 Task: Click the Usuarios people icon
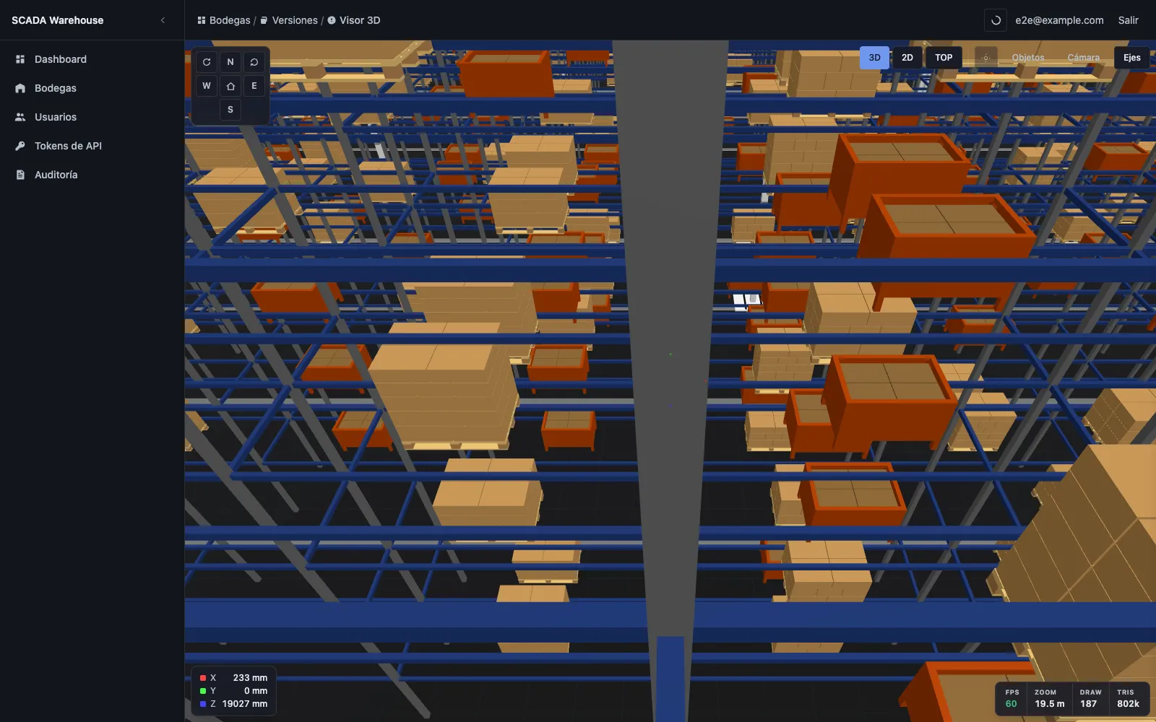coord(20,117)
